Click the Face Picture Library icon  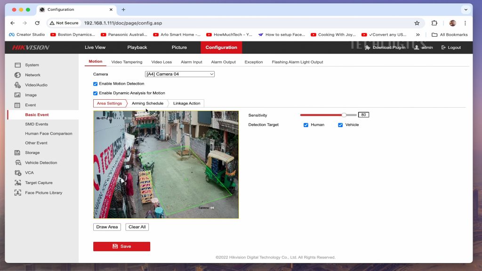point(17,193)
